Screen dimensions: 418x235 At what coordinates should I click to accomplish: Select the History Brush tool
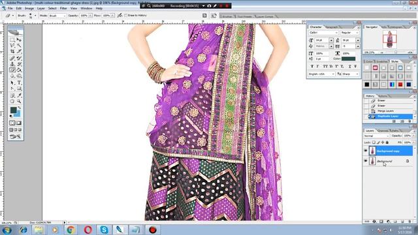coord(19,64)
